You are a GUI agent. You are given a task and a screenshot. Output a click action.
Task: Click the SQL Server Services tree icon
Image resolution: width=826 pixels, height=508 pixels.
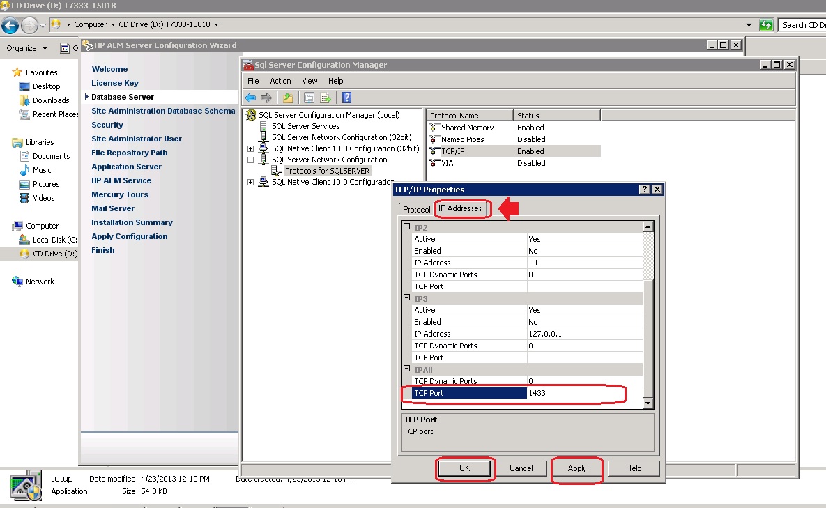[263, 126]
